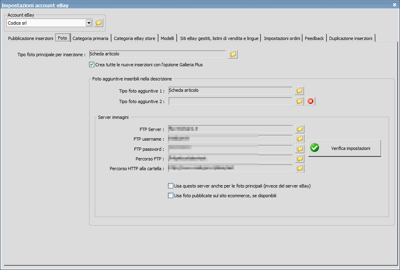The width and height of the screenshot is (400, 270).
Task: Click folder icon for Tipo foto aggiuntive 2
Action: click(300, 101)
